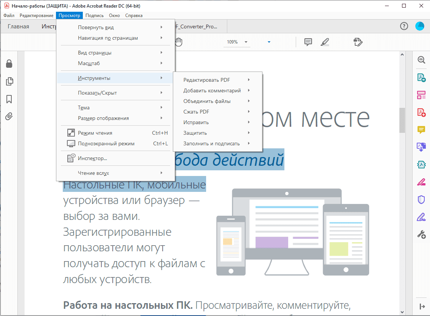Choose Исправить from submenu
Screen dimensions: 430x316
[x=218, y=122]
